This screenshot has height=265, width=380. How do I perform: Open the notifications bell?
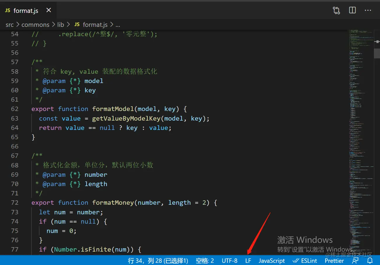click(x=370, y=261)
